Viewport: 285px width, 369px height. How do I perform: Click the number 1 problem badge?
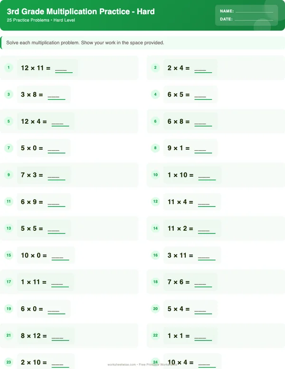pos(9,68)
